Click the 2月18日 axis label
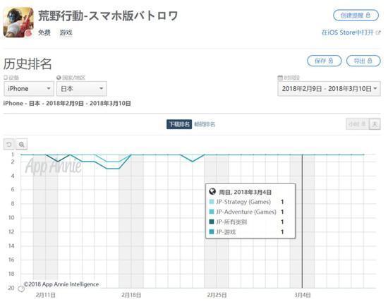 coord(131,295)
